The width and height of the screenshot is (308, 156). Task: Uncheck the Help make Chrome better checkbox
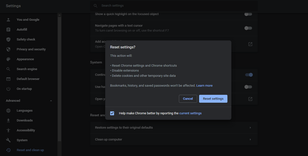pos(112,113)
